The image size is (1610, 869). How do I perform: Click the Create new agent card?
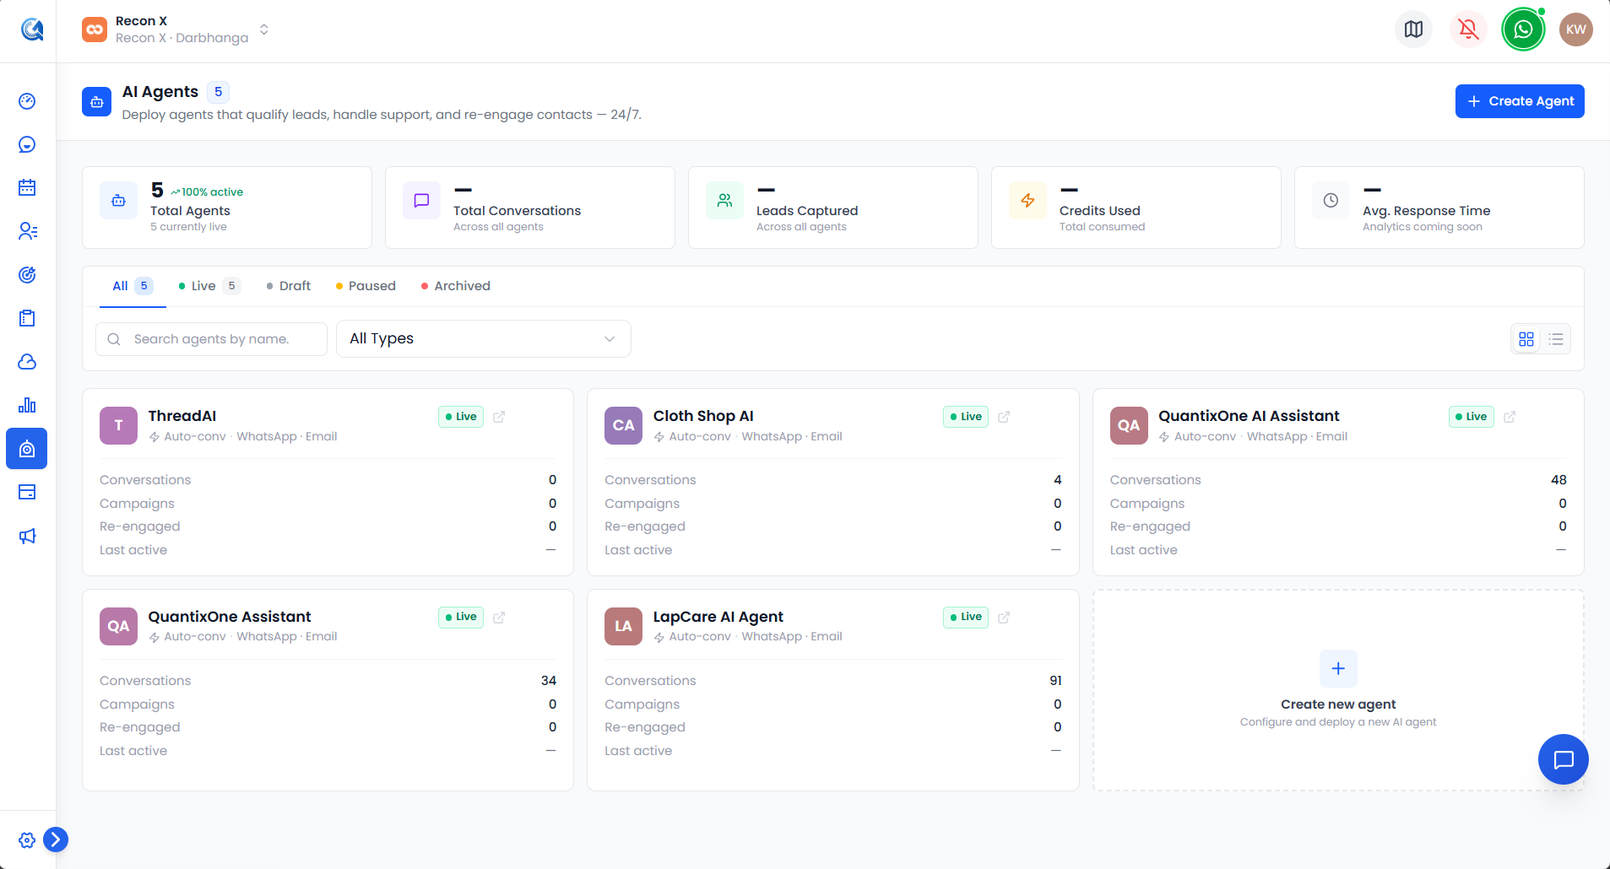click(x=1338, y=690)
